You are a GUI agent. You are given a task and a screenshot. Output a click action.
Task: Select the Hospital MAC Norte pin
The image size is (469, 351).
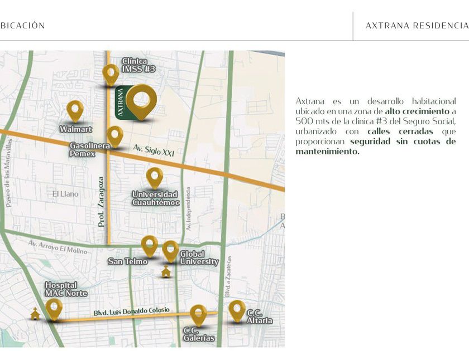pyautogui.click(x=54, y=310)
